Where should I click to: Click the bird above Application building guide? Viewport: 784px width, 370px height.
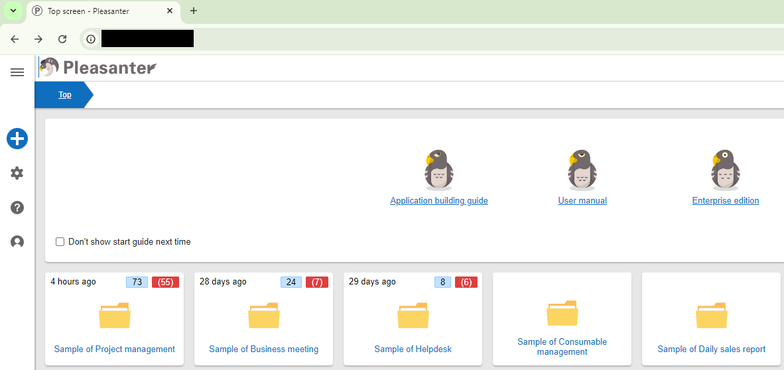point(438,170)
